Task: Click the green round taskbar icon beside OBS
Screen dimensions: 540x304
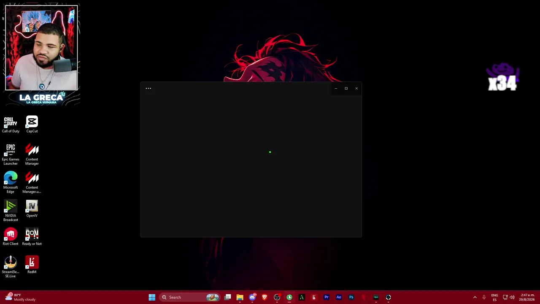Action: coord(289,297)
